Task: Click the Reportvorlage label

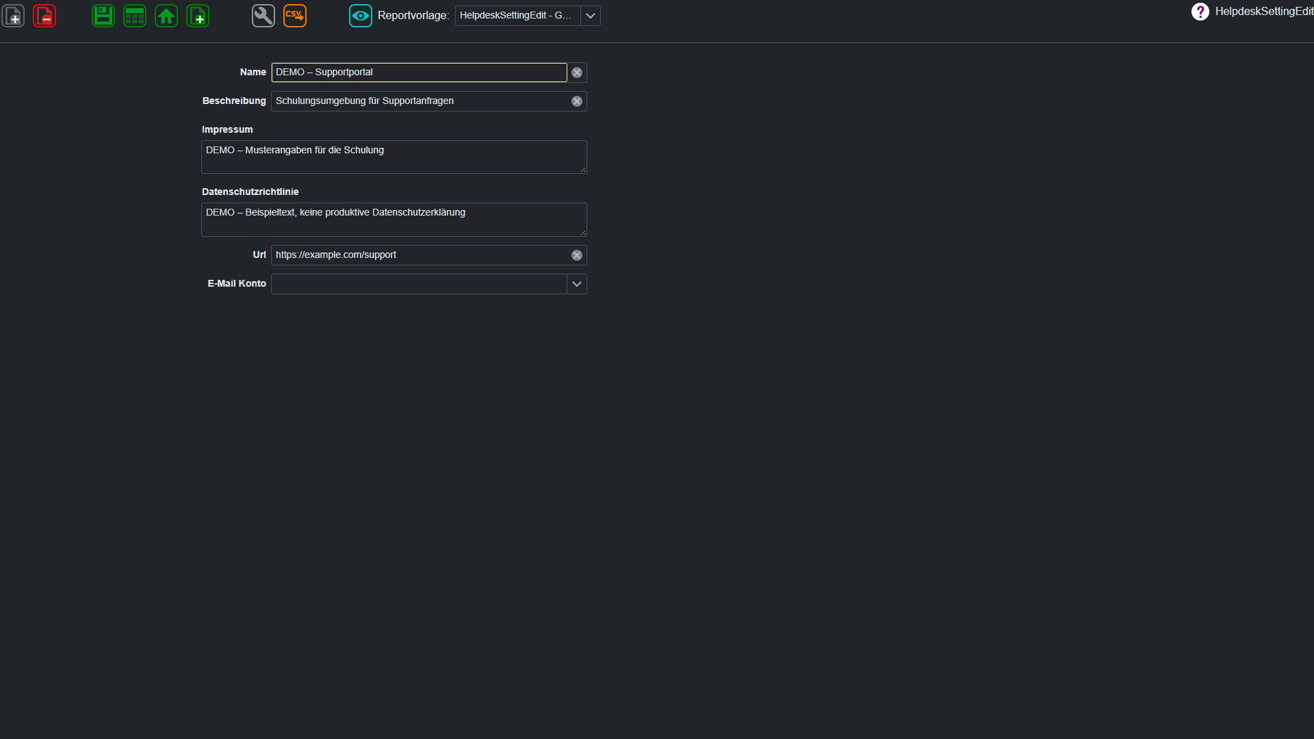Action: (413, 16)
